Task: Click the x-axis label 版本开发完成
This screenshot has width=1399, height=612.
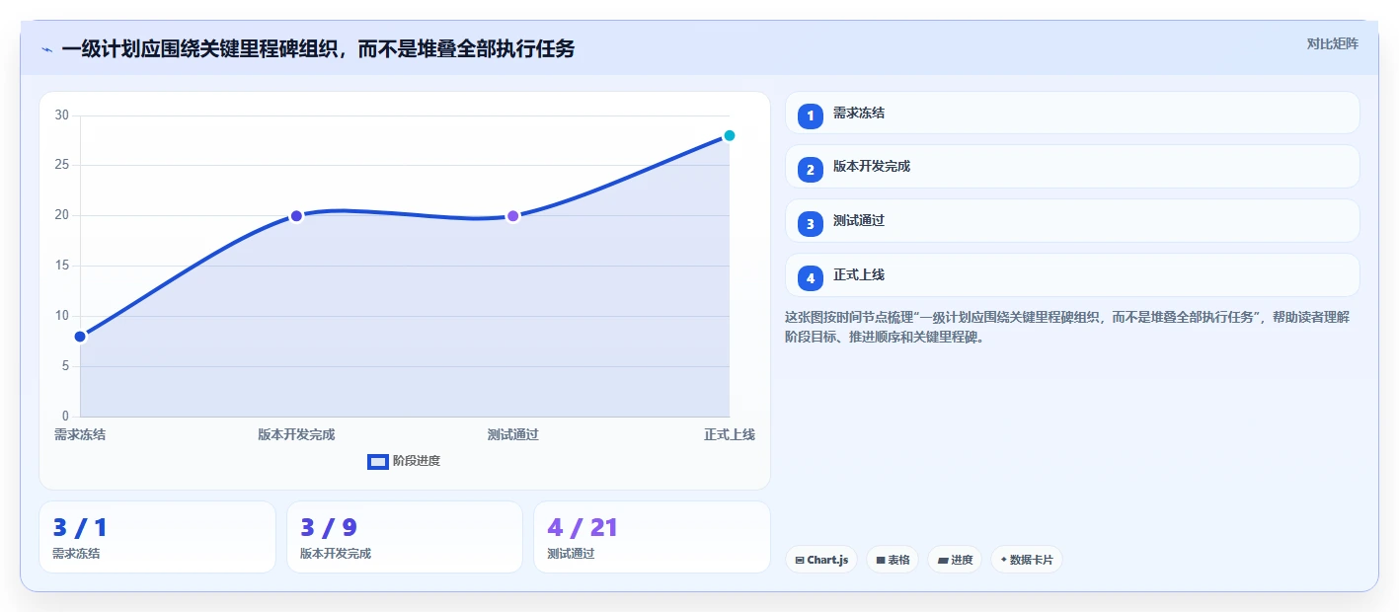Action: (x=296, y=434)
